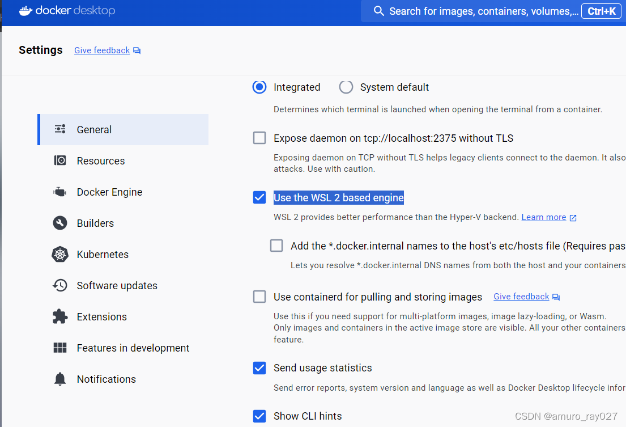Click the Resources disk icon
The image size is (626, 427).
coord(60,160)
